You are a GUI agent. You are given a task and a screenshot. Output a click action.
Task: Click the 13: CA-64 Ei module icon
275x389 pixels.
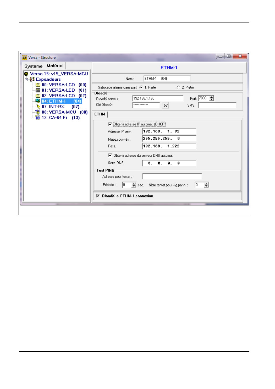(38, 118)
